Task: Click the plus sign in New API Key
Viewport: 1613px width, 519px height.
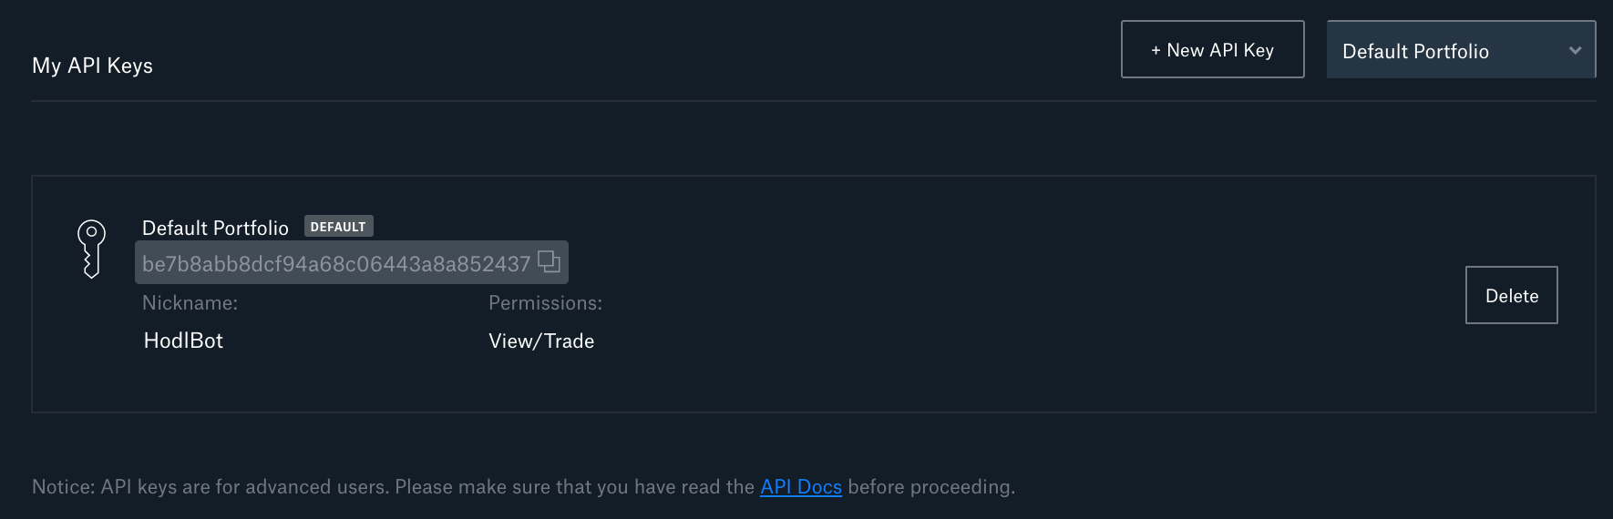Action: [x=1156, y=51]
